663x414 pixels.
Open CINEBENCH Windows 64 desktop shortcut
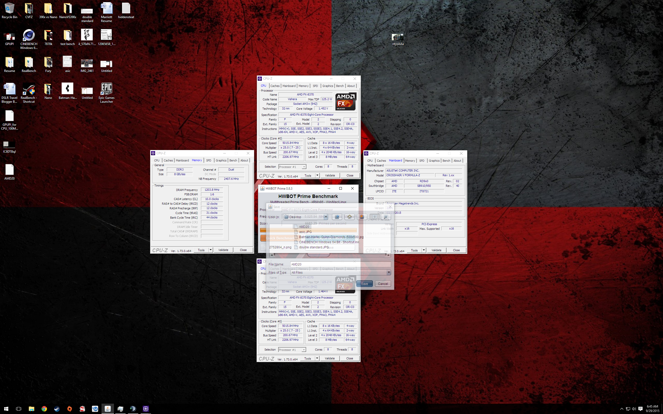(29, 40)
